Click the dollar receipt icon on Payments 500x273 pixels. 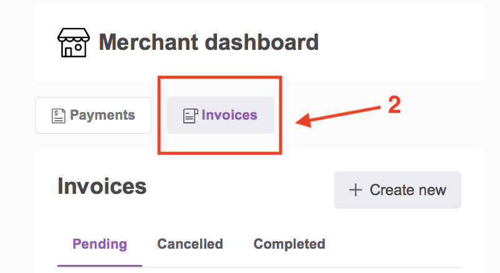pos(59,116)
